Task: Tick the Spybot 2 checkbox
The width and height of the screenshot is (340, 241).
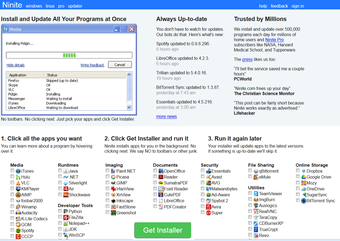Action: point(202,200)
